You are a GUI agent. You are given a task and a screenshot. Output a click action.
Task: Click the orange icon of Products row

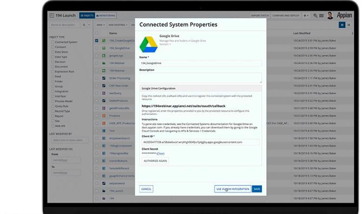(x=104, y=115)
